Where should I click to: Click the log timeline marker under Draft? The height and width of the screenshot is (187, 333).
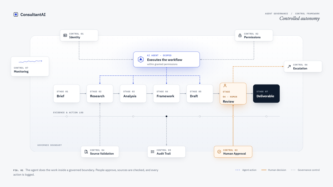click(200, 116)
